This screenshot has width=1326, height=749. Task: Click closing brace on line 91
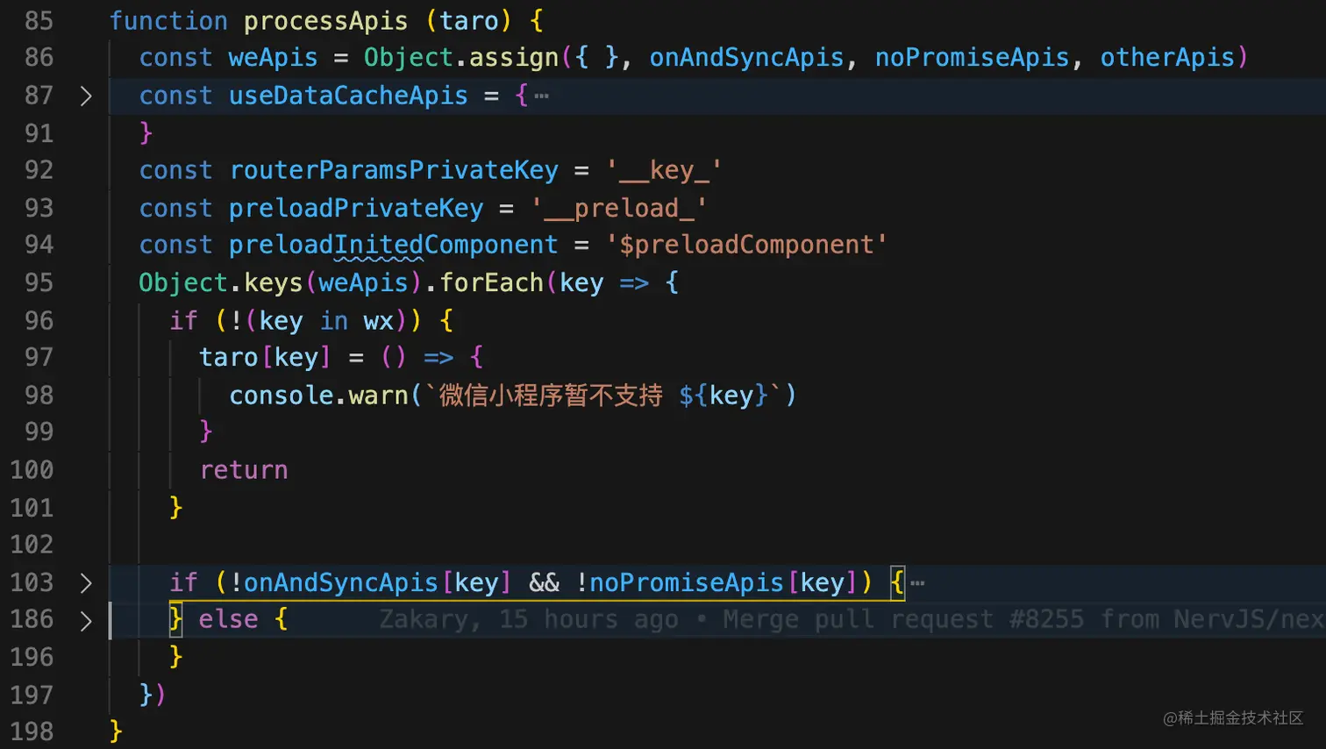146,133
